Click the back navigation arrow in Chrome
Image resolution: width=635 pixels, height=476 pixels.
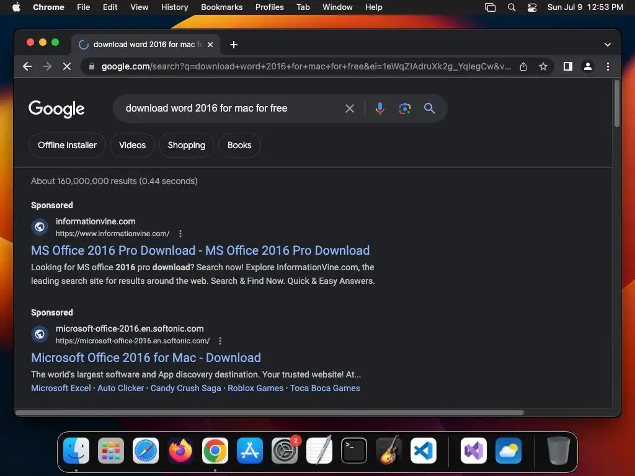pos(27,66)
